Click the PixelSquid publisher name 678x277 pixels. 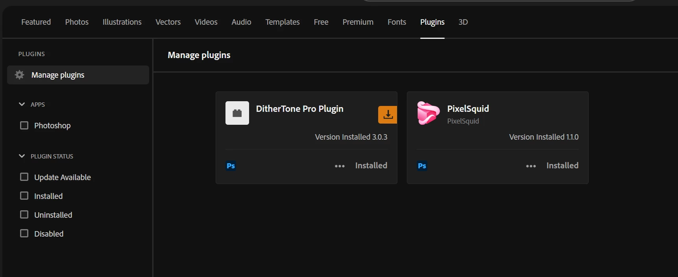[x=463, y=121]
